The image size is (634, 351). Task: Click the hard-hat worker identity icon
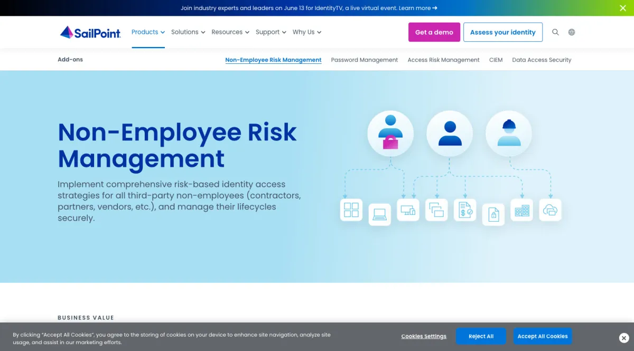[x=509, y=134]
